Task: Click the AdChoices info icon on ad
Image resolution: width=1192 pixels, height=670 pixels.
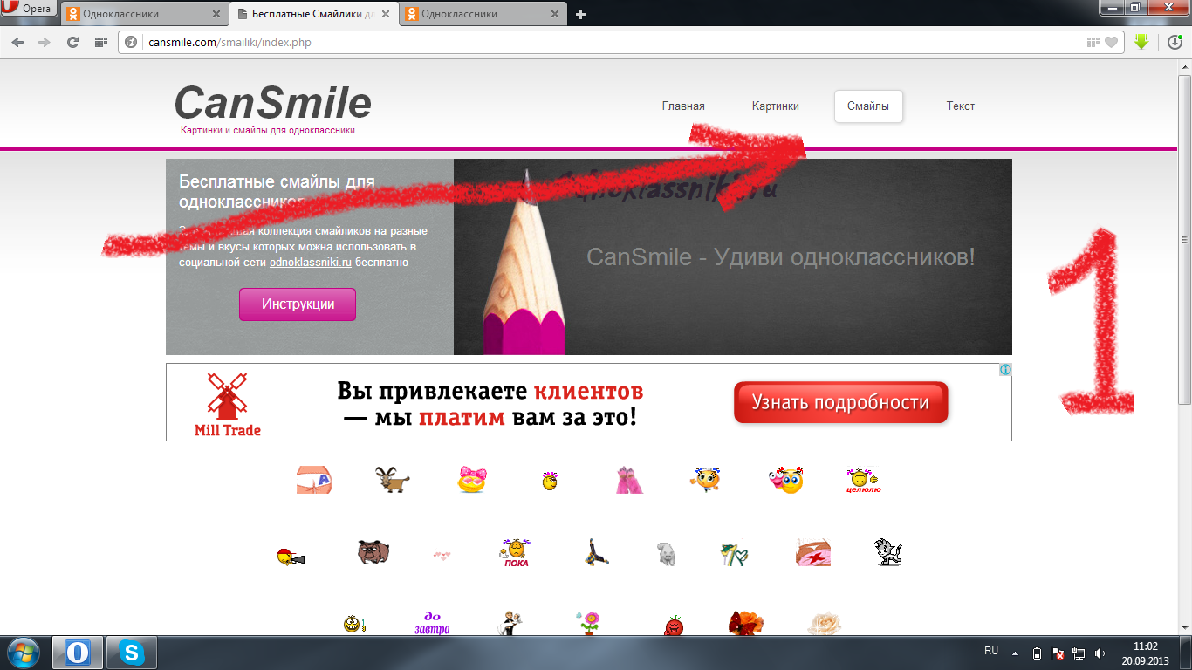Action: point(1005,370)
